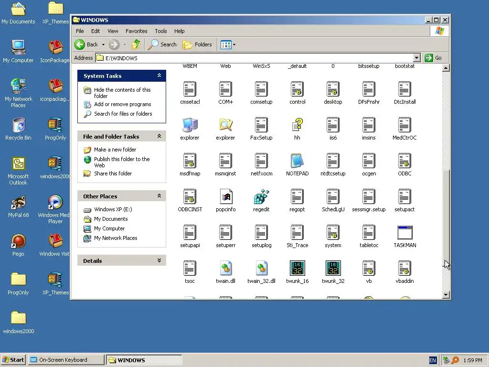This screenshot has height=367, width=489.
Task: Open My Documents link in Other Places
Action: pos(111,219)
